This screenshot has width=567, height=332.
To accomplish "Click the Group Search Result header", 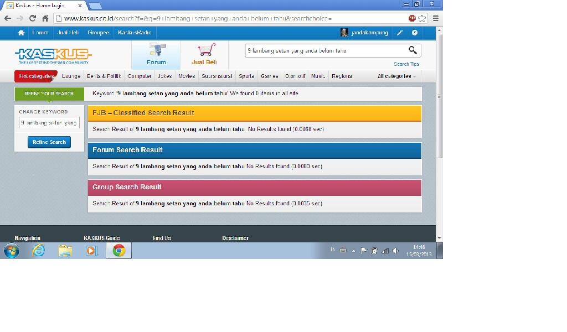I will click(x=255, y=187).
